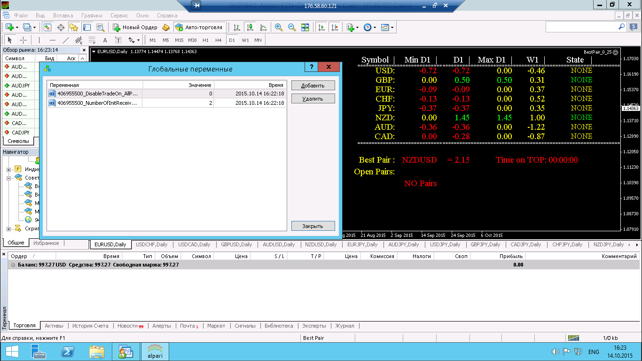The image size is (642, 361).
Task: Click the Удалить button in the dialog
Action: [x=313, y=99]
